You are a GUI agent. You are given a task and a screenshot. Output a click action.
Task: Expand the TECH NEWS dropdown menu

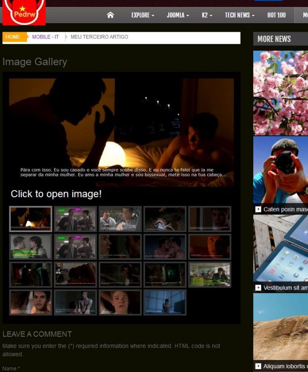pos(240,15)
